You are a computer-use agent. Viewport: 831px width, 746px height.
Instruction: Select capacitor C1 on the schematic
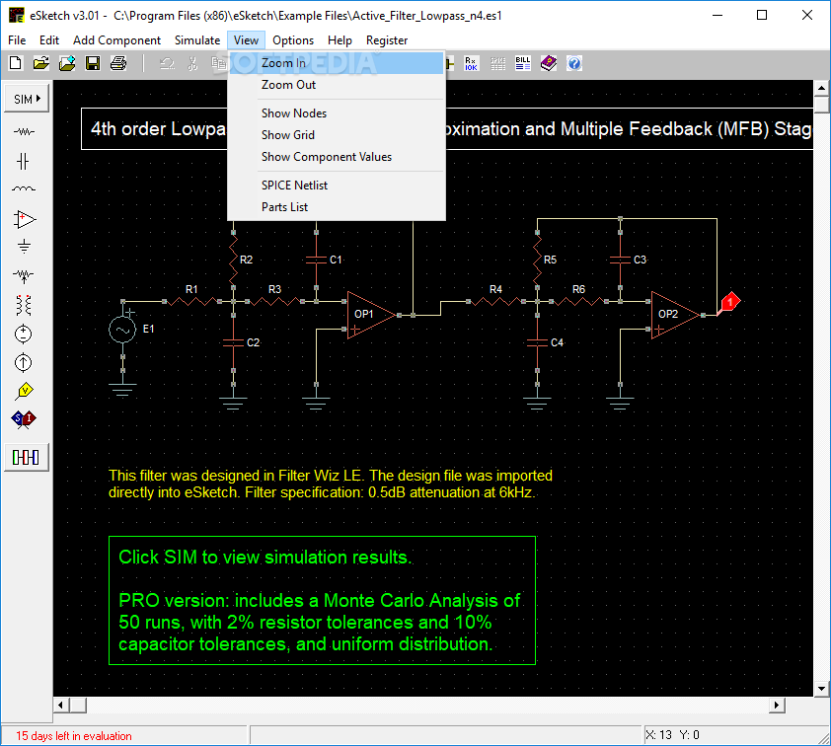coord(317,260)
